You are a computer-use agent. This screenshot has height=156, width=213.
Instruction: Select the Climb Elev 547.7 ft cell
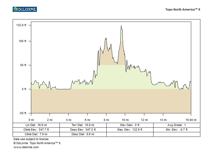(36, 130)
